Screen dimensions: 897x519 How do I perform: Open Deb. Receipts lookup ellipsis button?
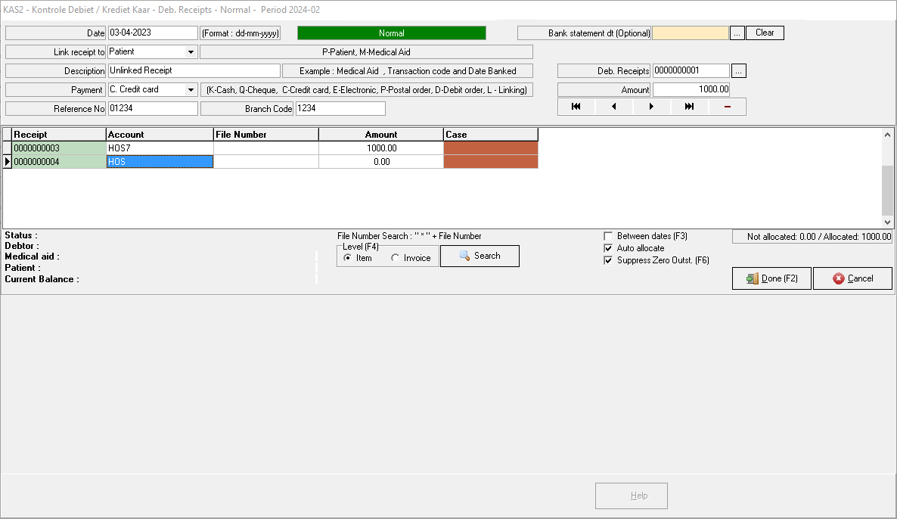[x=739, y=70]
